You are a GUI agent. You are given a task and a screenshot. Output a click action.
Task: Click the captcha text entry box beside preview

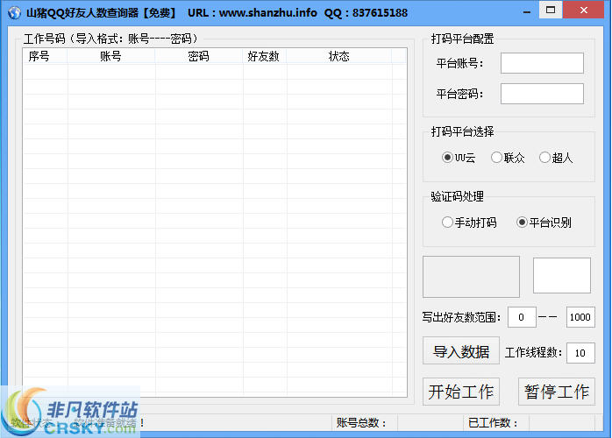coord(562,275)
